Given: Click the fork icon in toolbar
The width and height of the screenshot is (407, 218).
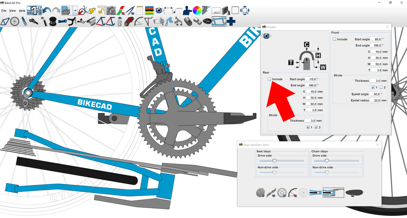Looking at the screenshot, I should click(x=24, y=21).
